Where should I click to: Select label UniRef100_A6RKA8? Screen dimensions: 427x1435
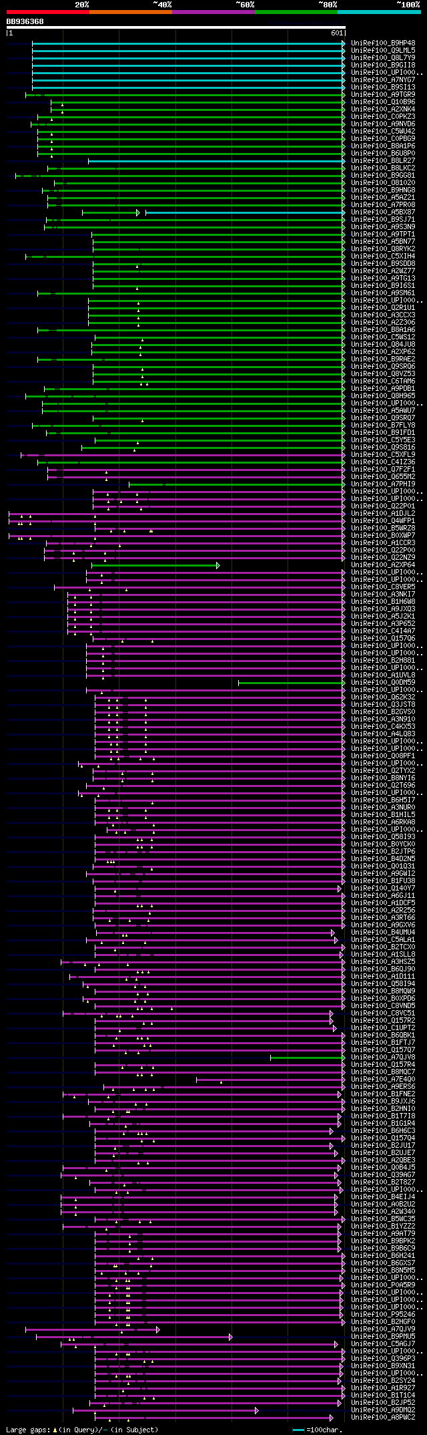point(383,822)
